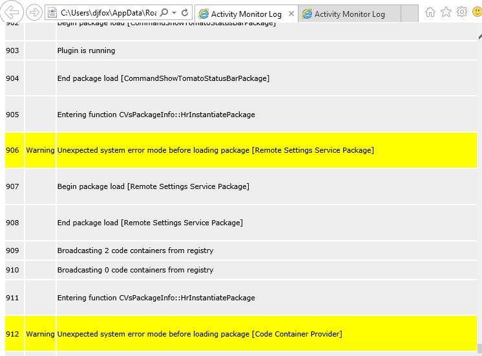Click the smiley feedback icon
This screenshot has width=482, height=356.
point(477,12)
